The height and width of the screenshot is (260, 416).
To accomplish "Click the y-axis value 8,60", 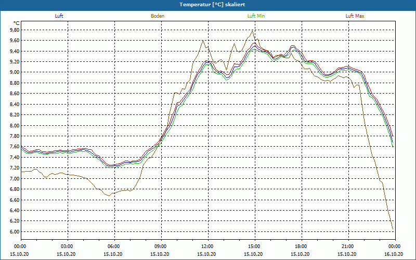I will tap(15, 94).
